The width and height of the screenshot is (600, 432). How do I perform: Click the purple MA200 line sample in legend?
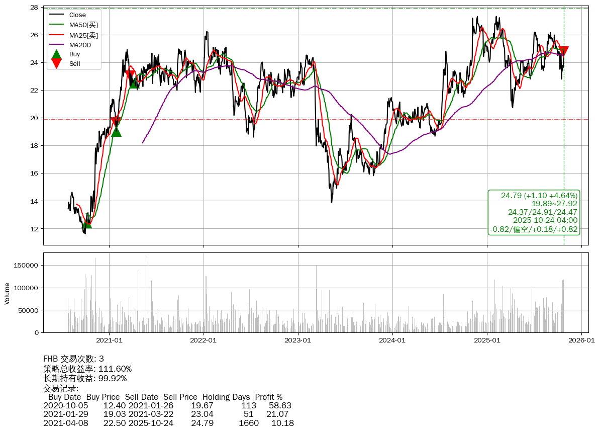click(x=57, y=45)
